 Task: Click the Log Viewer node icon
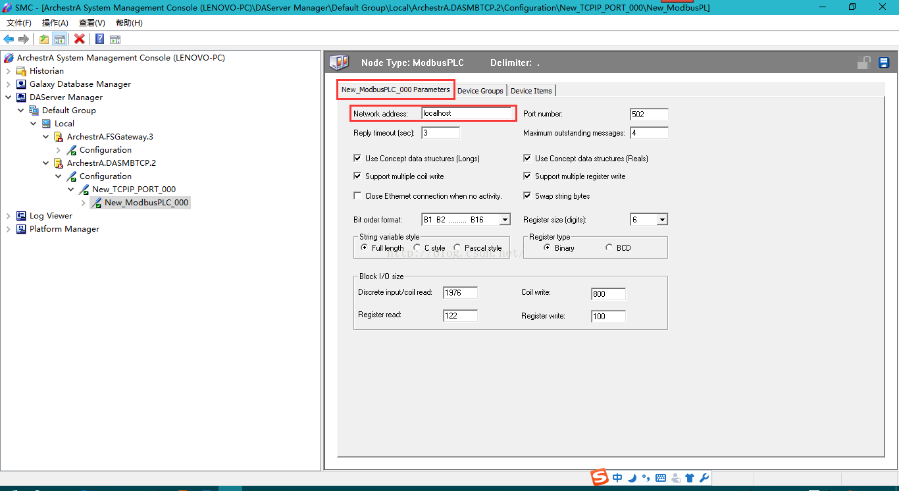(22, 216)
